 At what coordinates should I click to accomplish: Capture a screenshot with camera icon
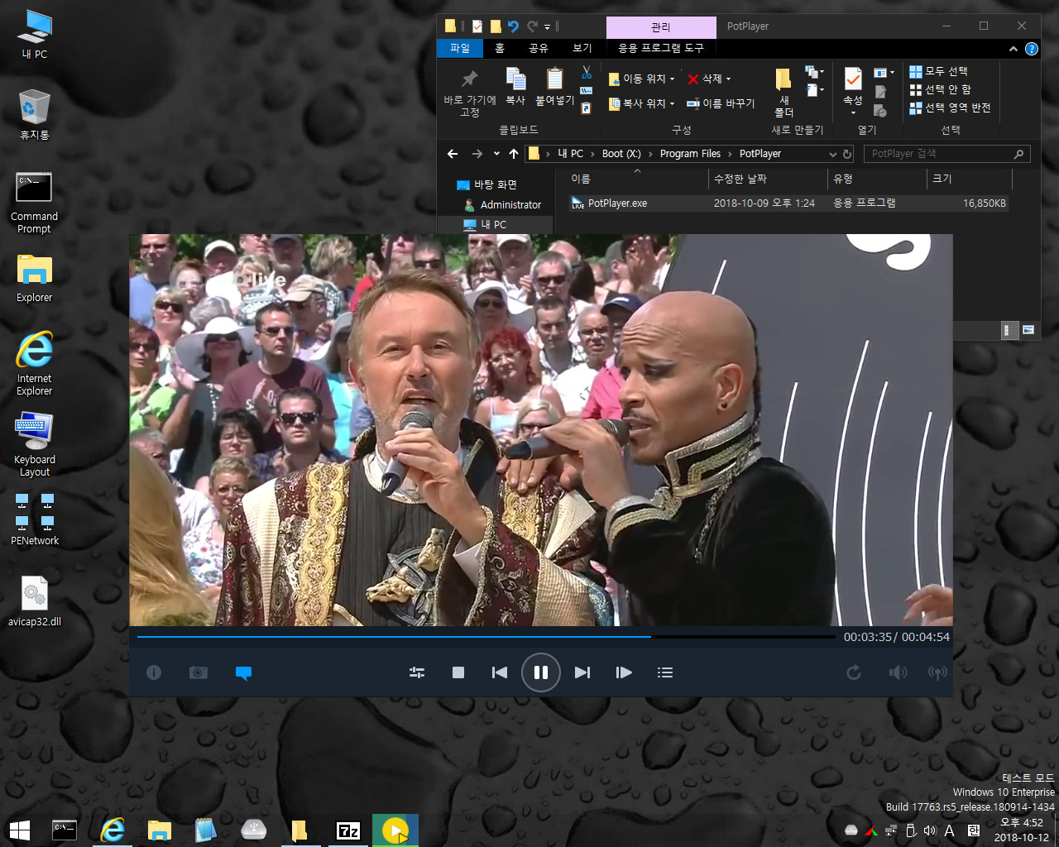click(x=199, y=672)
